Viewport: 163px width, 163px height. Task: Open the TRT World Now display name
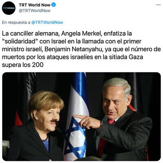pyautogui.click(x=35, y=5)
